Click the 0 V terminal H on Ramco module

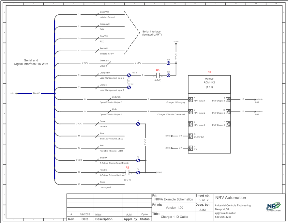[x=190, y=148]
